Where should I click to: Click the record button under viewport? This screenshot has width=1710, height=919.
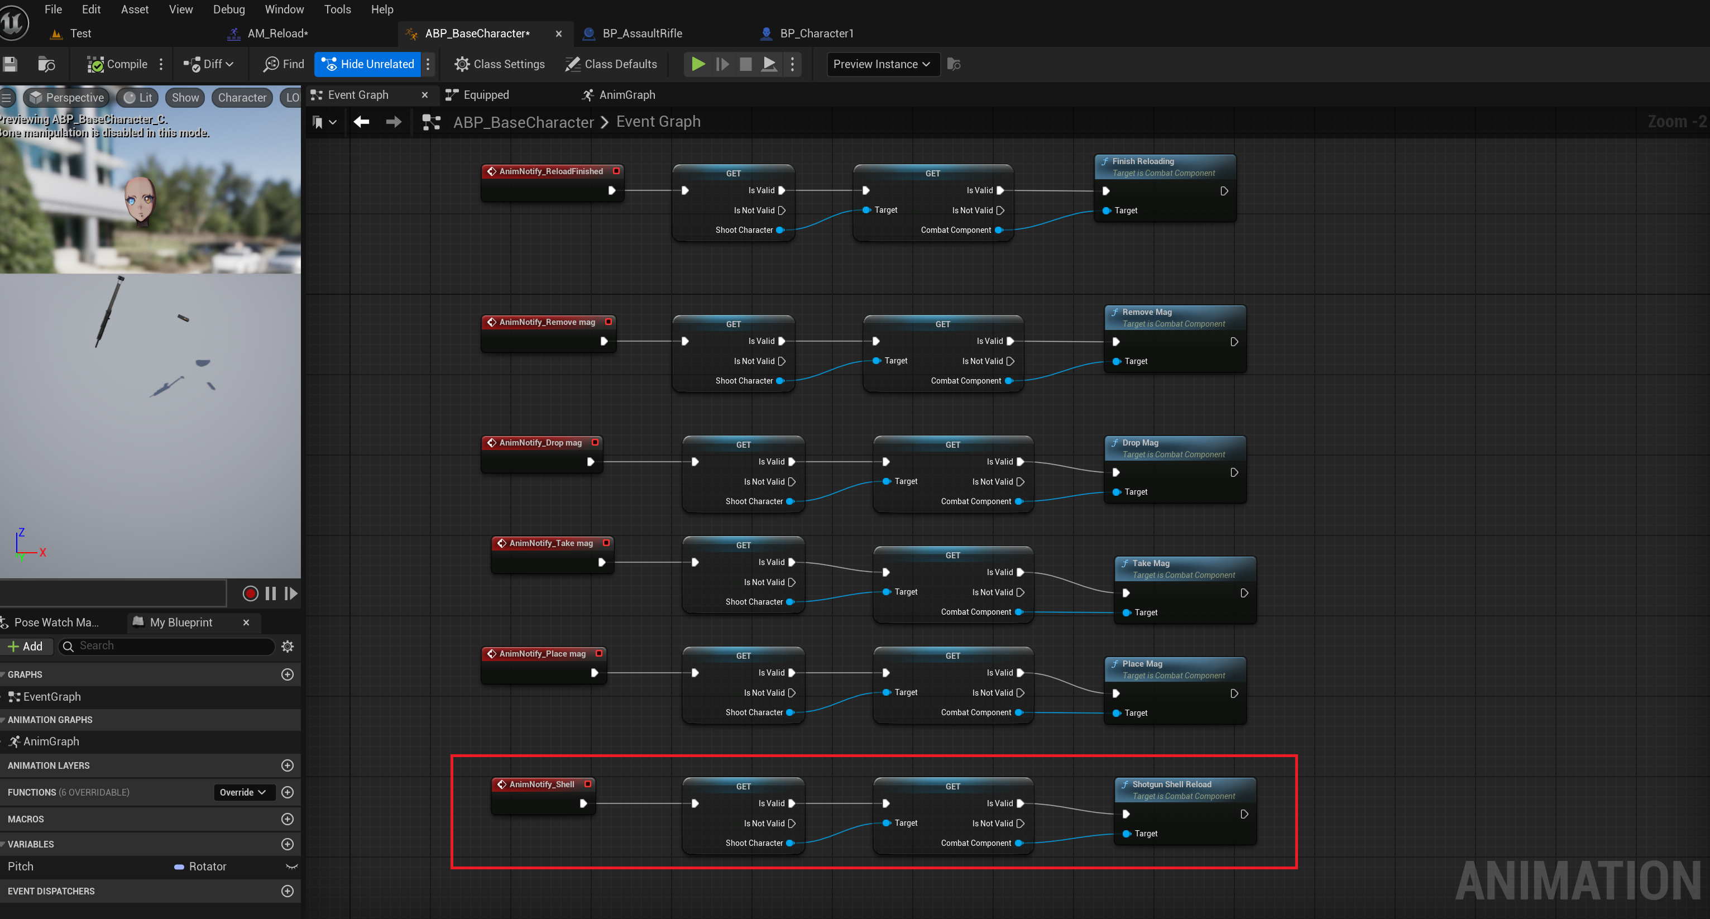(250, 593)
